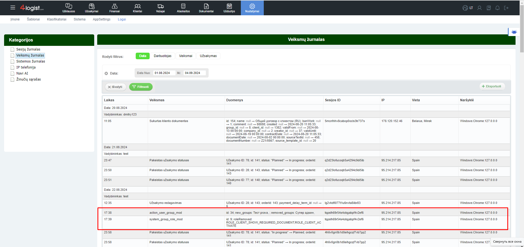Open Nustatymai settings section
The width and height of the screenshot is (524, 247).
click(252, 8)
